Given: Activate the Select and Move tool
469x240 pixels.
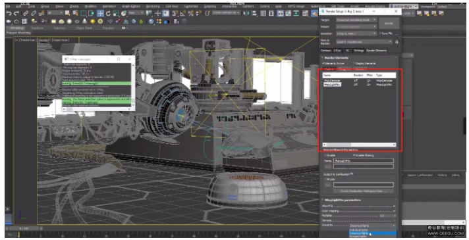Looking at the screenshot, I should [101, 13].
